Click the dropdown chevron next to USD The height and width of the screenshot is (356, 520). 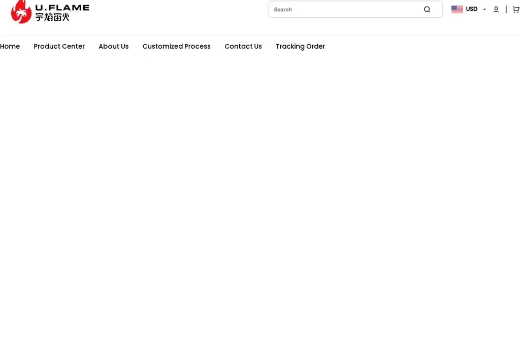[x=484, y=9]
